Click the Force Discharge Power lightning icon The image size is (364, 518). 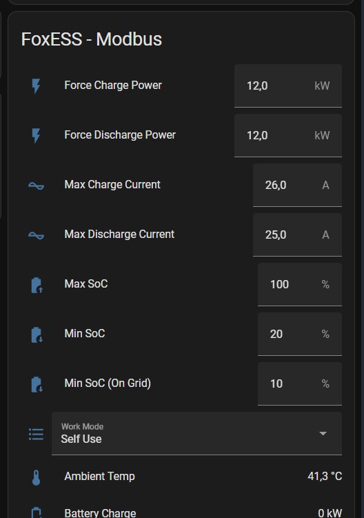pos(36,135)
